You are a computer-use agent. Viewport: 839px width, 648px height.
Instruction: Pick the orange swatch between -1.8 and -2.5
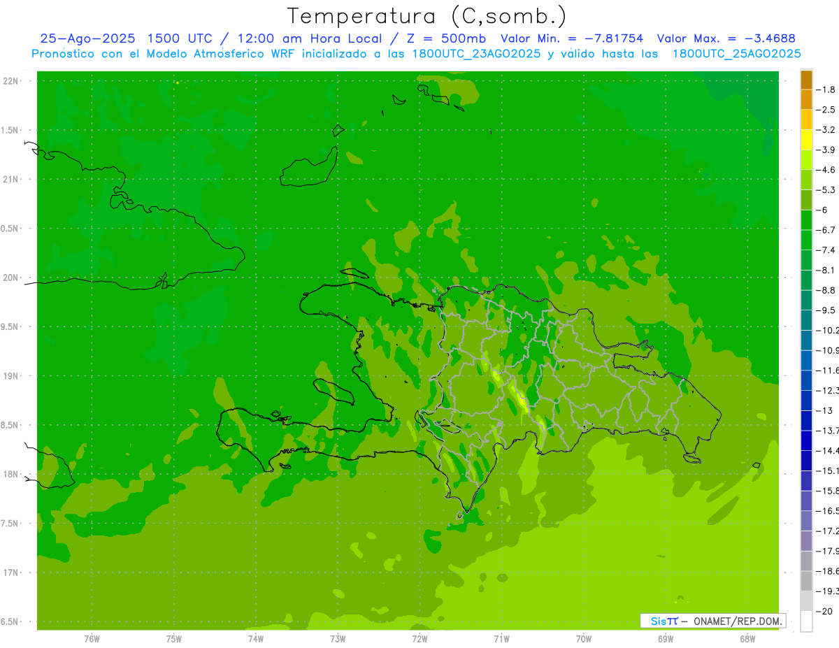pyautogui.click(x=806, y=99)
